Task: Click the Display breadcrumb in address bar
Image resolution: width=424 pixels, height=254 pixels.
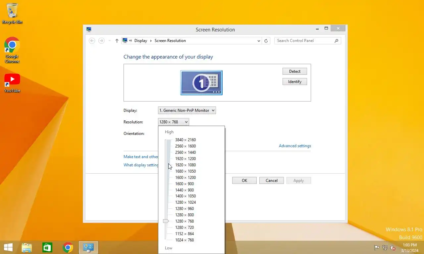Action: (140, 41)
